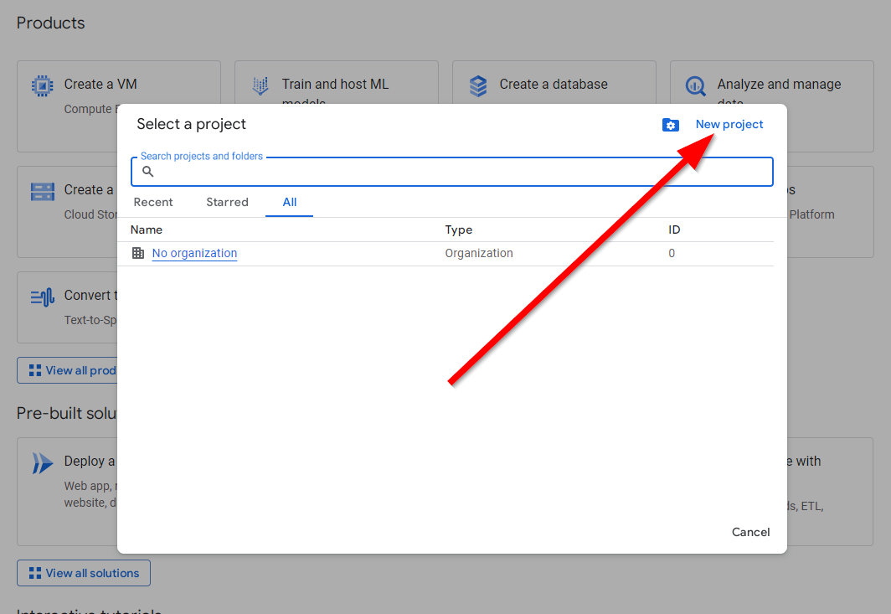Screen dimensions: 891x614
Task: Select the All tab
Action: pos(289,202)
